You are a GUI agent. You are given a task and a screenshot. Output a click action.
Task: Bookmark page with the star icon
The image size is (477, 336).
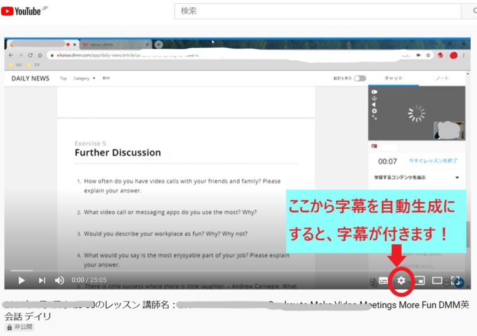[x=428, y=55]
